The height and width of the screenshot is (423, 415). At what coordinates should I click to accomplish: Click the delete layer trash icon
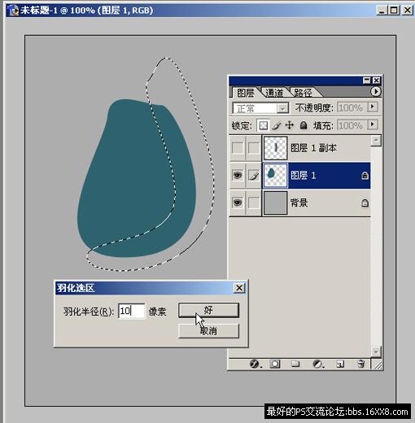click(360, 364)
